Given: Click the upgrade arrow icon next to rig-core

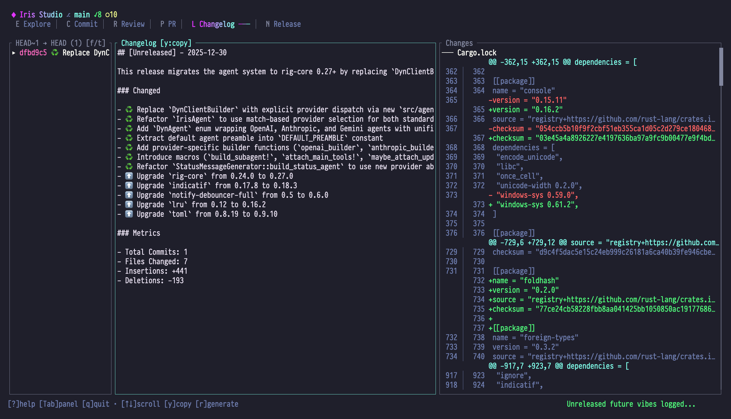Looking at the screenshot, I should tap(128, 176).
